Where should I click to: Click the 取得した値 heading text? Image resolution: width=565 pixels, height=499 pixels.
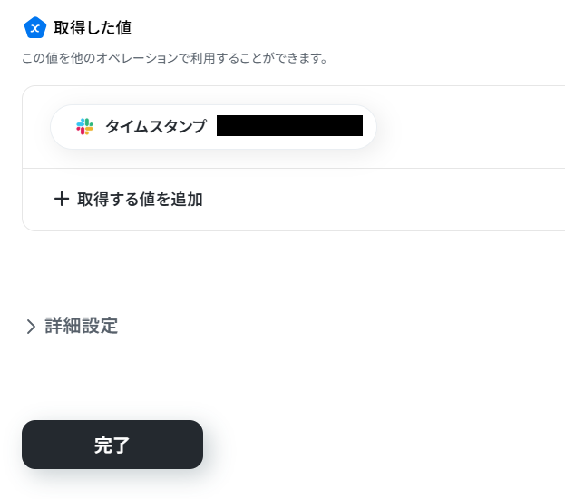click(x=93, y=28)
